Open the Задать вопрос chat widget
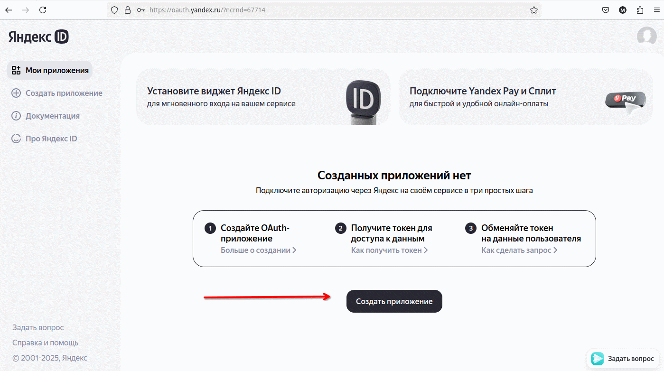Viewport: 664px width, 371px height. (623, 359)
